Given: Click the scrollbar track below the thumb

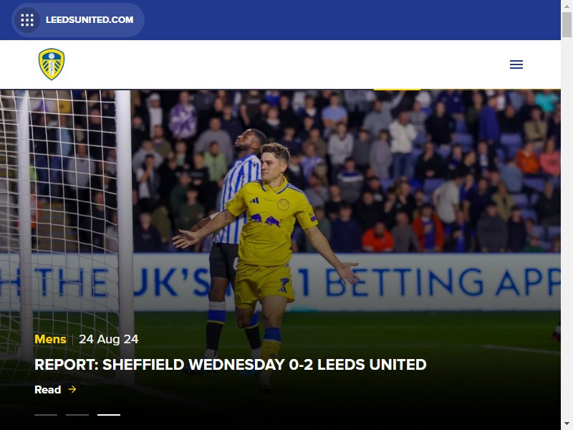Looking at the screenshot, I should tap(567, 226).
